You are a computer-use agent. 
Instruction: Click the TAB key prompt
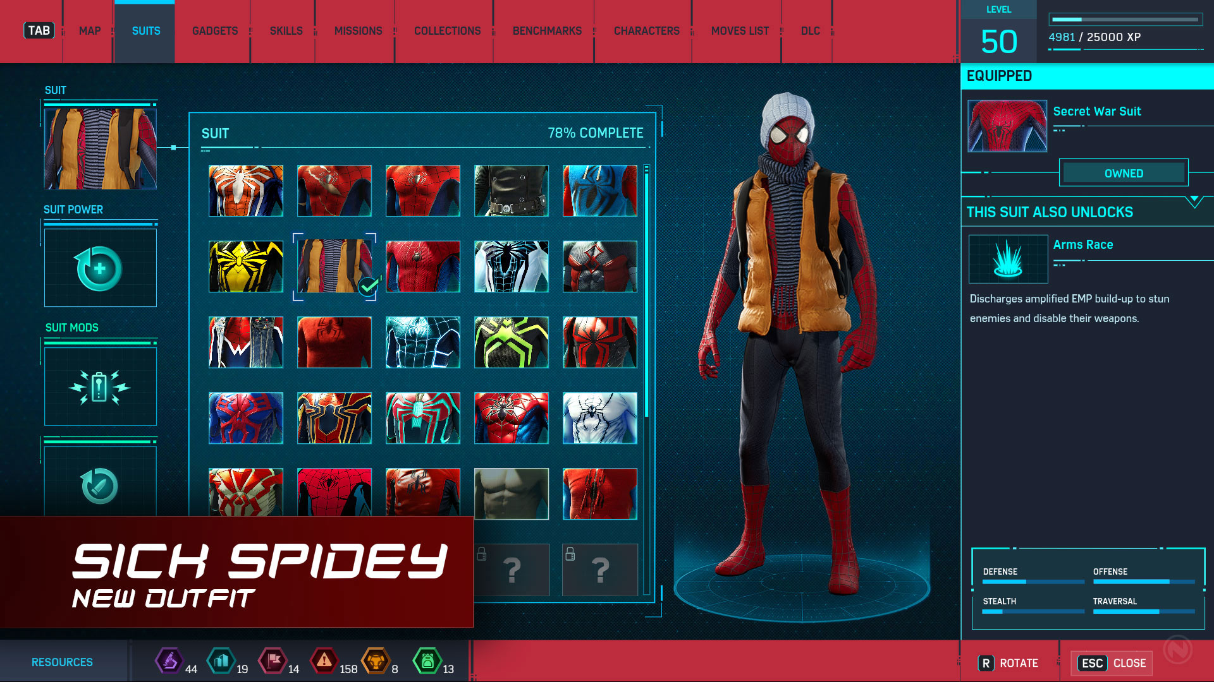point(39,30)
